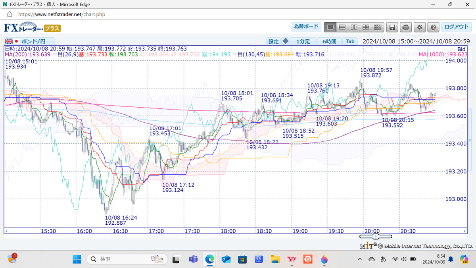Select the four-chart grid layout
The height and width of the screenshot is (268, 476).
(366, 27)
